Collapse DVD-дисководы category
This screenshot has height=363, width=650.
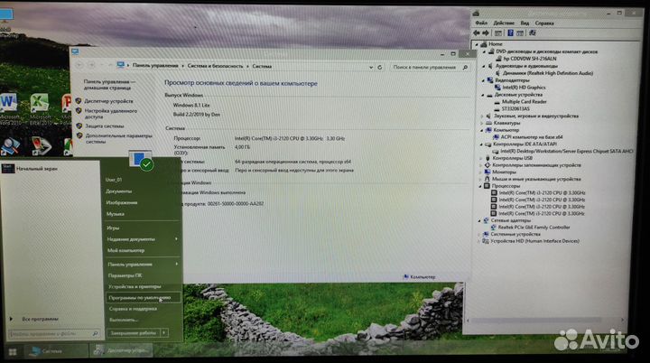click(x=484, y=51)
